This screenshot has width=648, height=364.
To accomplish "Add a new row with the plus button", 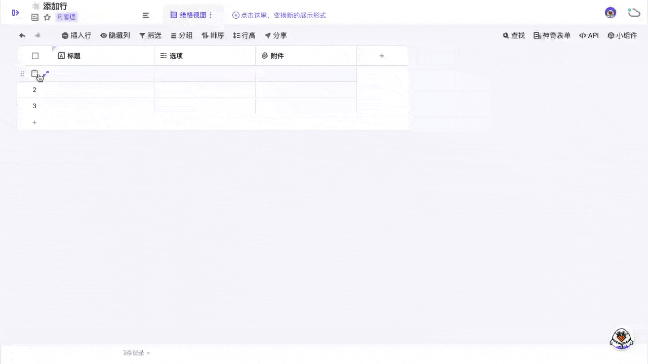I will click(34, 122).
